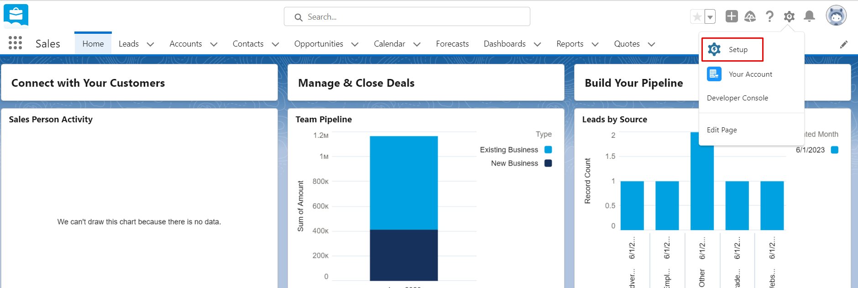Image resolution: width=858 pixels, height=288 pixels.
Task: Open the Reports tab
Action: click(x=570, y=44)
